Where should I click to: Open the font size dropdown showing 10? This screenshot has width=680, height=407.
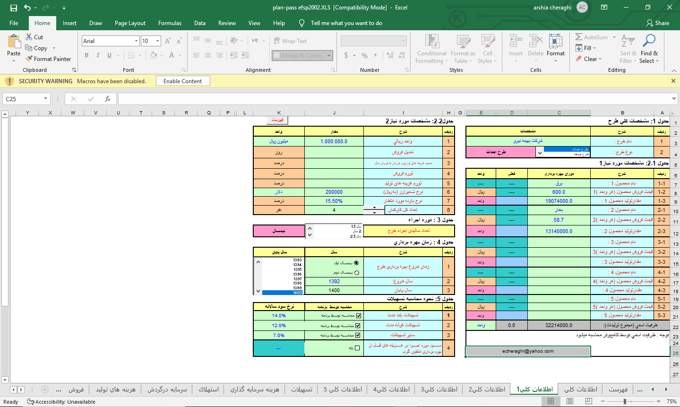pyautogui.click(x=157, y=41)
